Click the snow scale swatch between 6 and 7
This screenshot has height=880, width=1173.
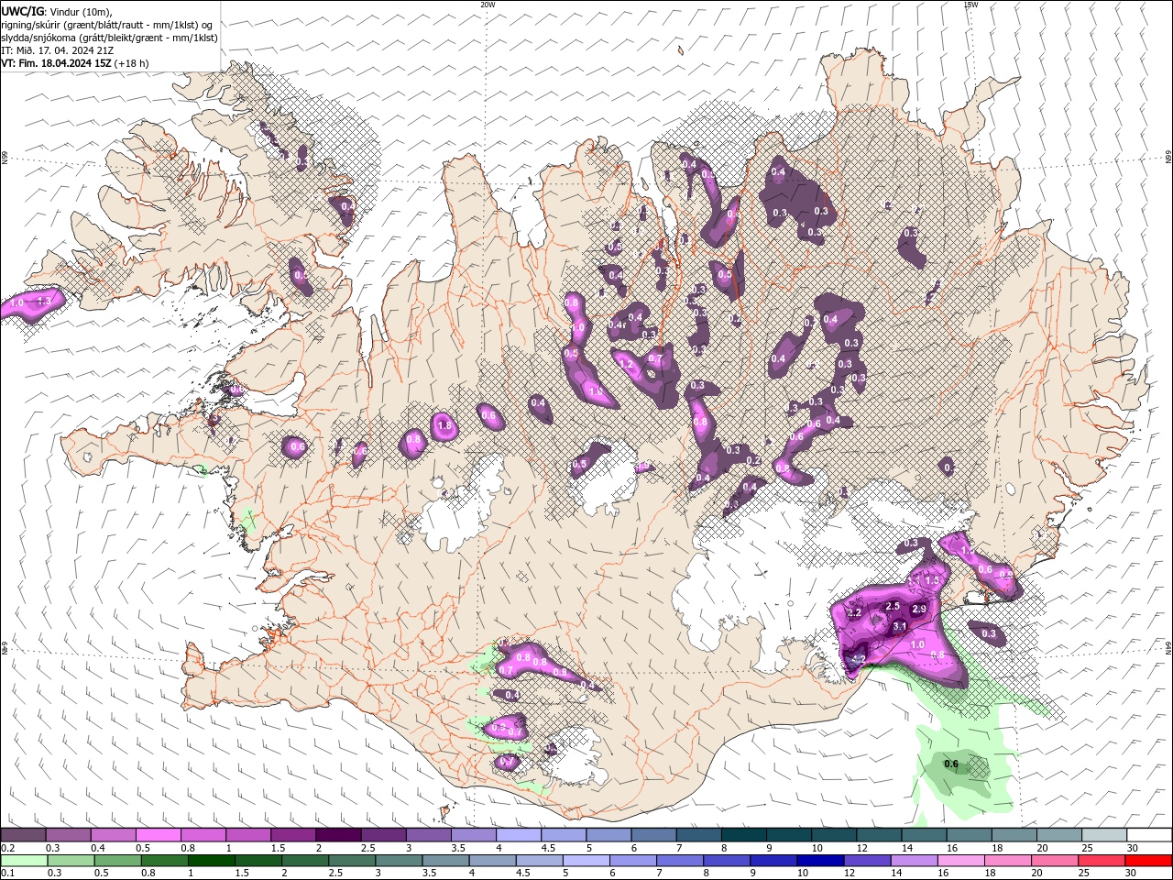653,835
